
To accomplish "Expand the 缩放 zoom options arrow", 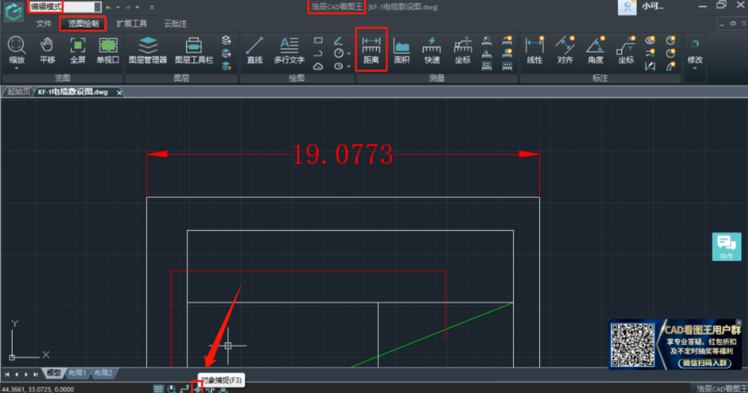I will coord(17,68).
